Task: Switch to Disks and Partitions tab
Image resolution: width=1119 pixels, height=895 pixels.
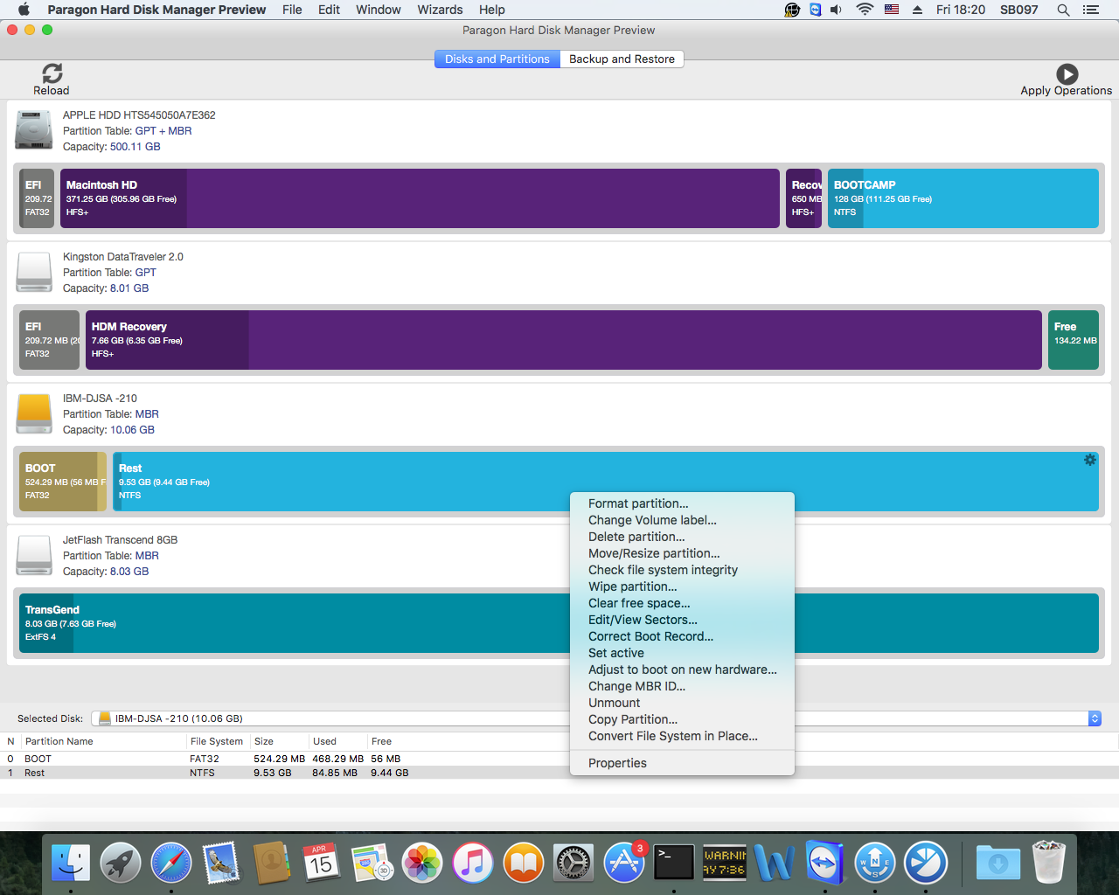Action: coord(497,59)
